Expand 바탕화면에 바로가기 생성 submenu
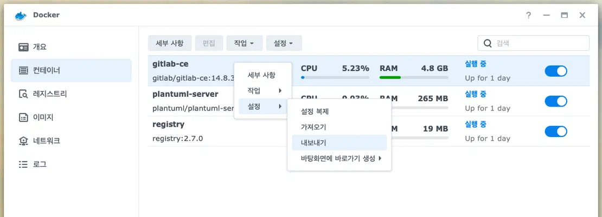602x217 pixels. pyautogui.click(x=340, y=158)
